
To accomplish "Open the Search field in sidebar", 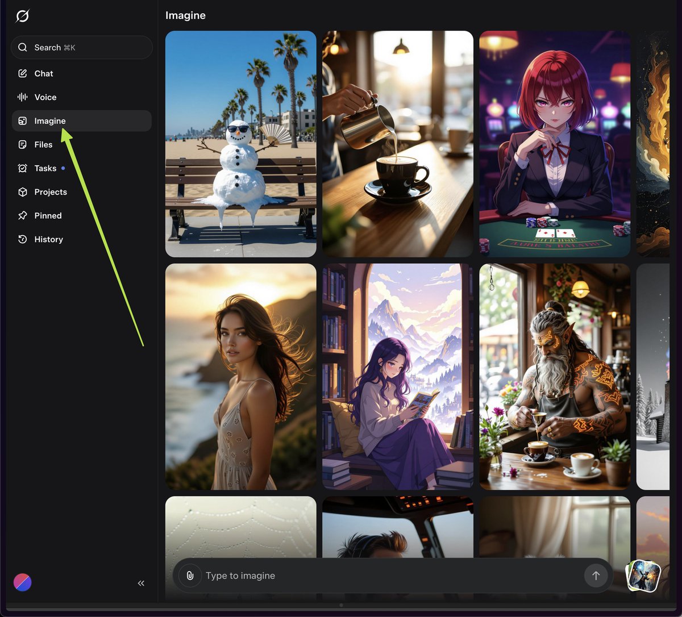I will point(82,48).
